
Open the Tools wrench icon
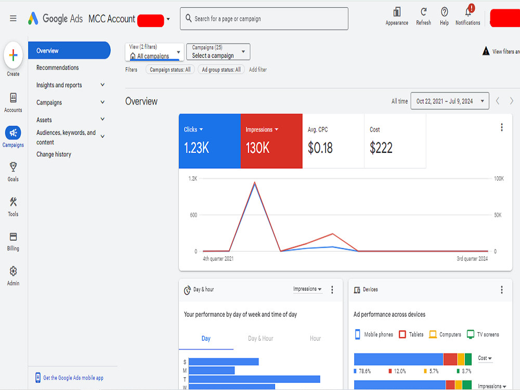(14, 202)
